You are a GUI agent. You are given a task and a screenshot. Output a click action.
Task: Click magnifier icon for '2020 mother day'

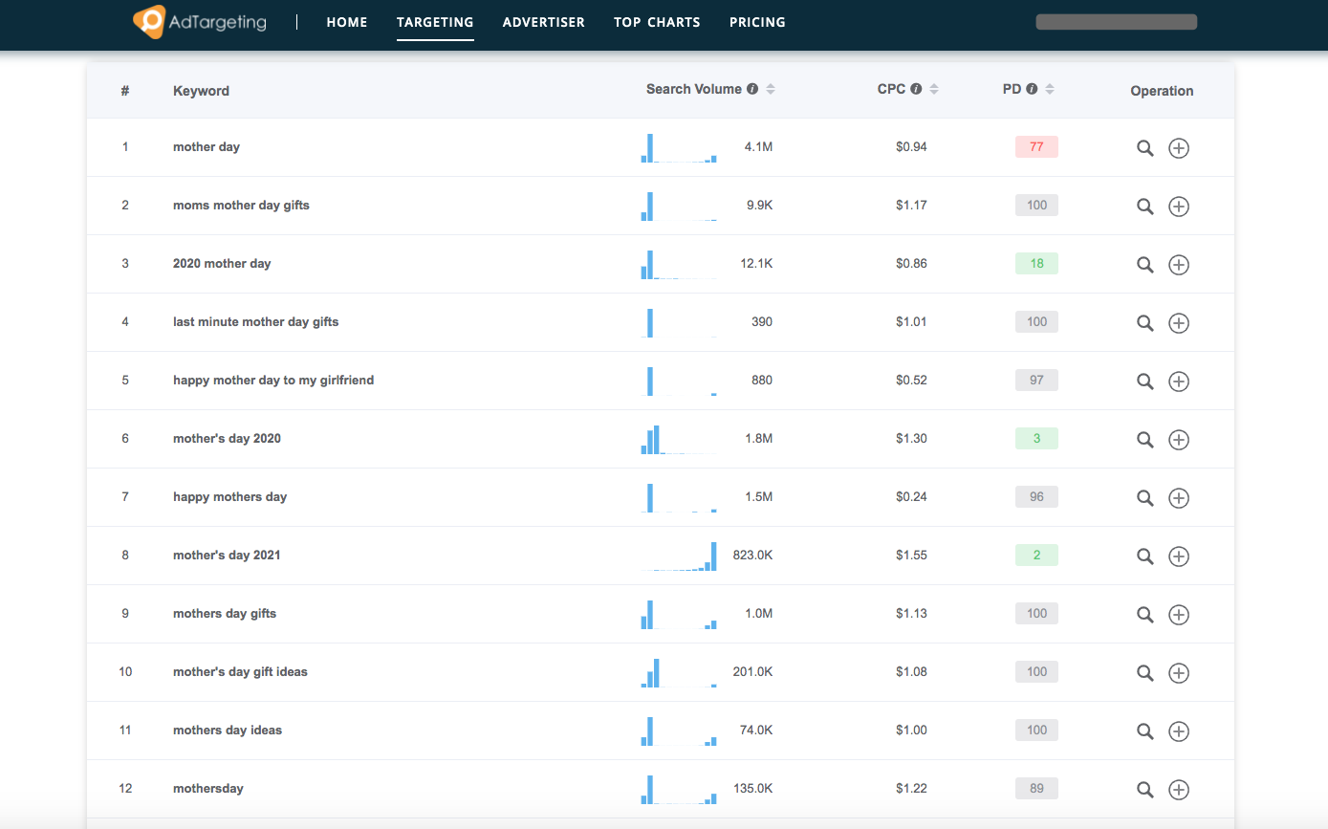point(1144,265)
